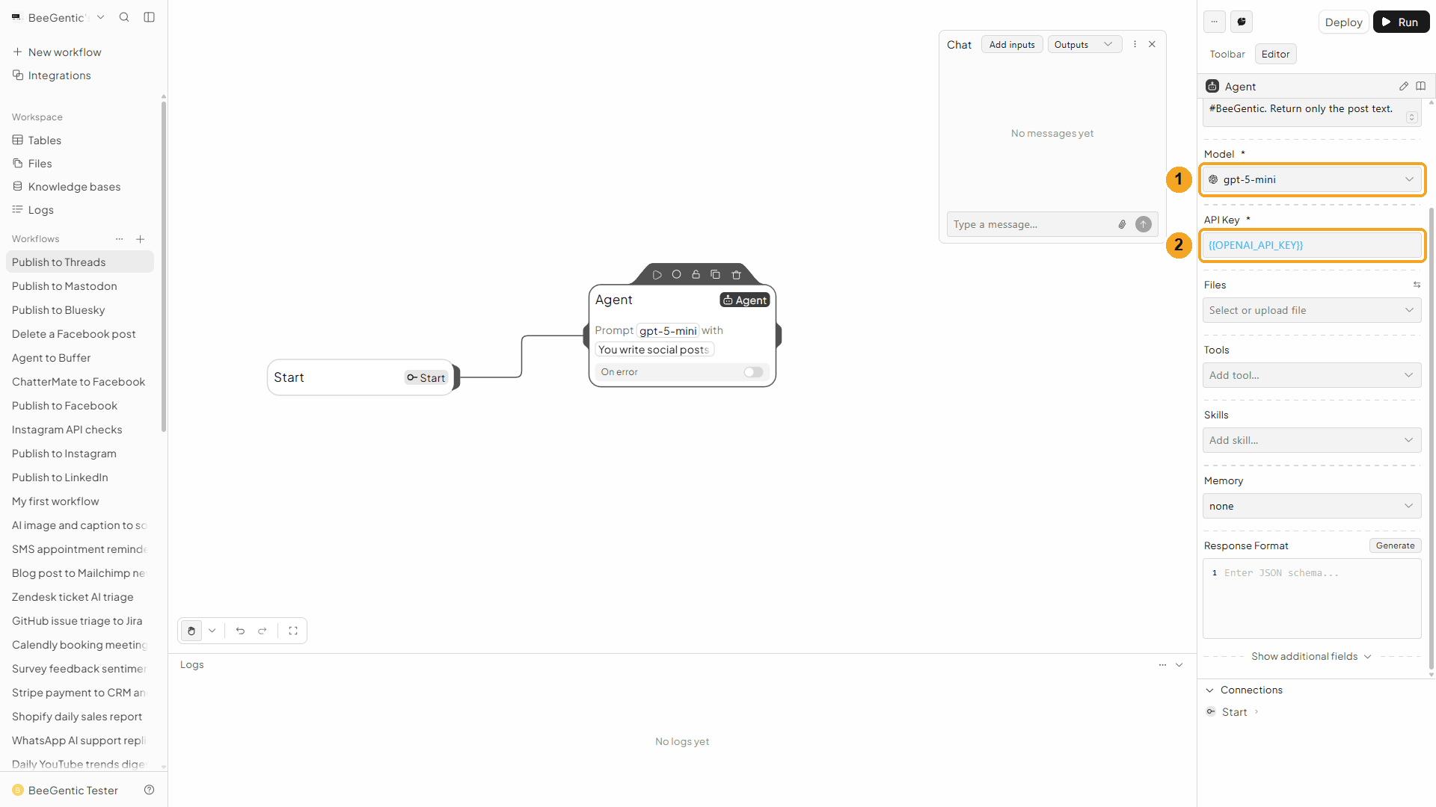
Task: Click the trash icon above Agent node
Action: tap(736, 275)
